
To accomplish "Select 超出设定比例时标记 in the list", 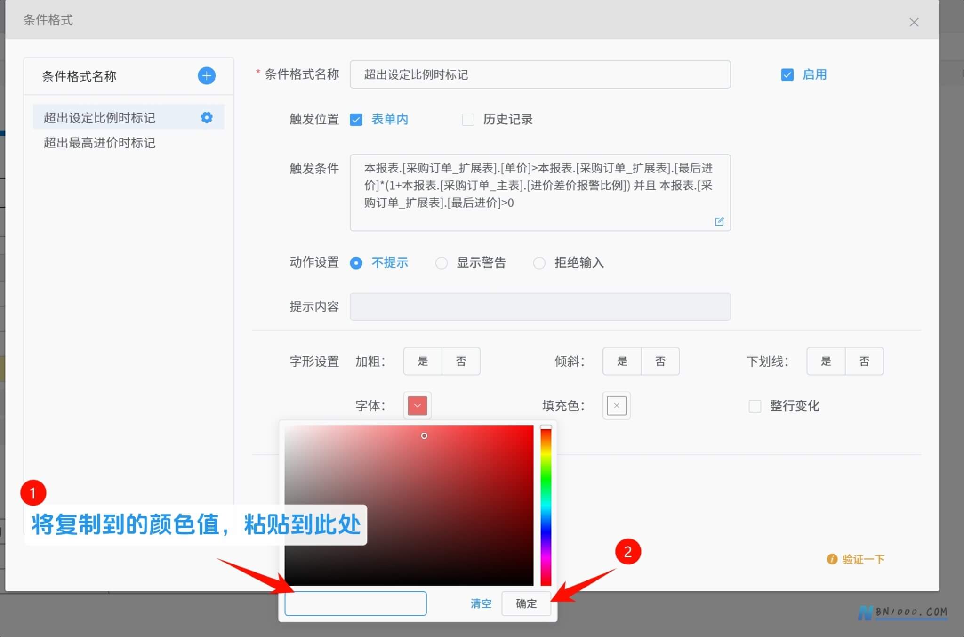I will pos(129,117).
